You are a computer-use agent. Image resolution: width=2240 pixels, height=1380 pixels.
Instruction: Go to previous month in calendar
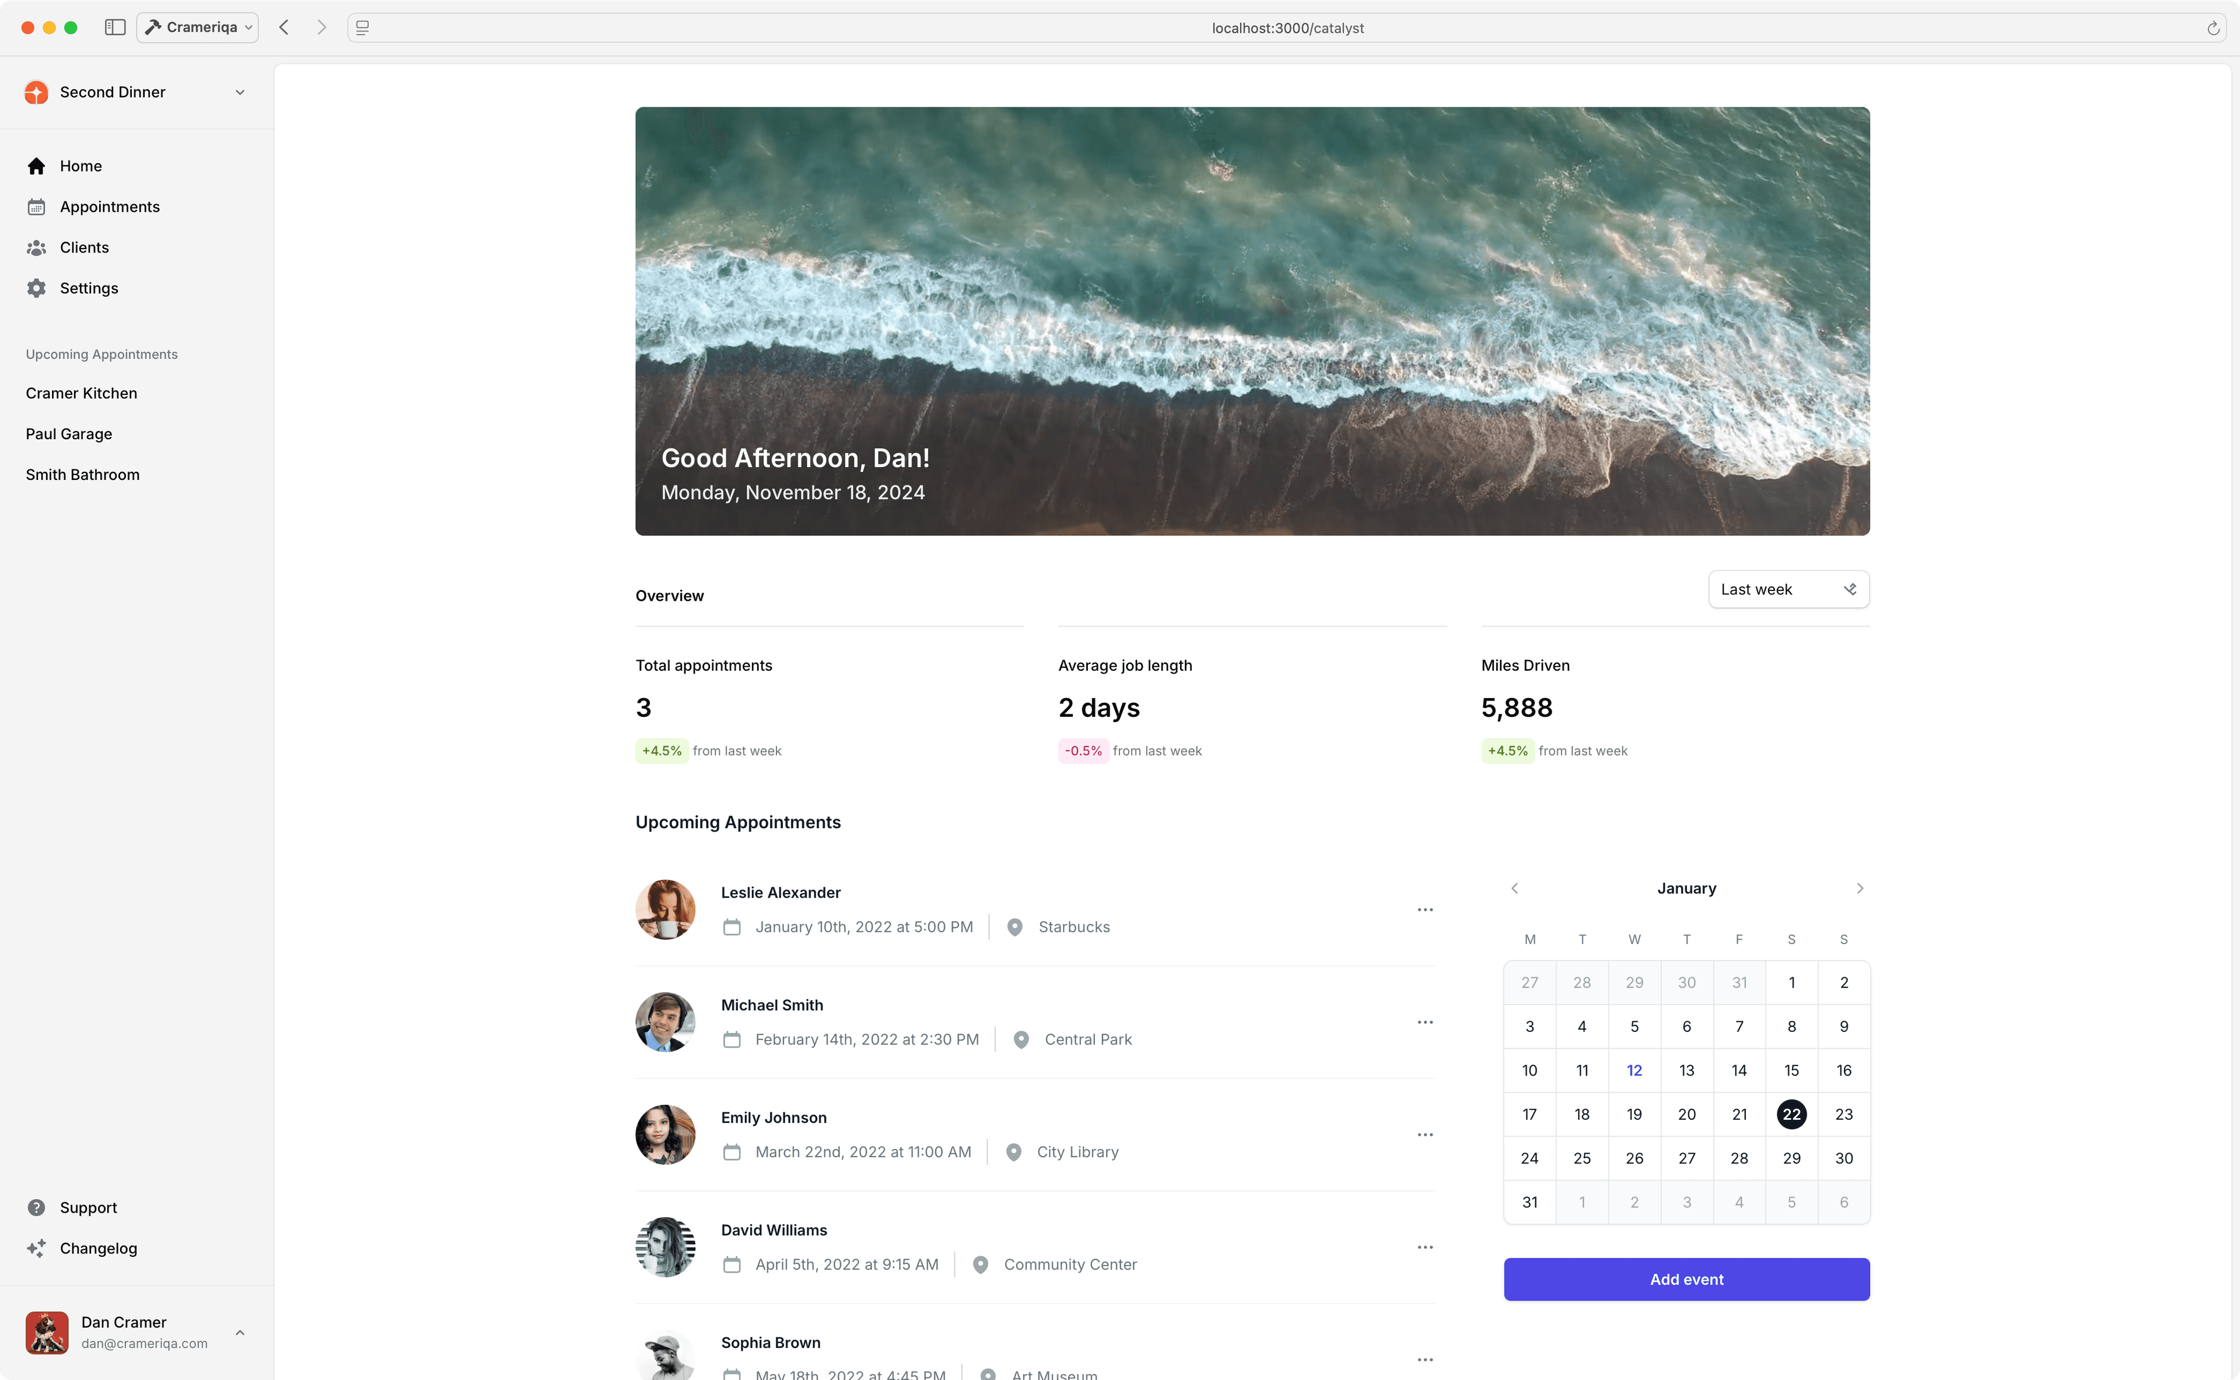1514,888
